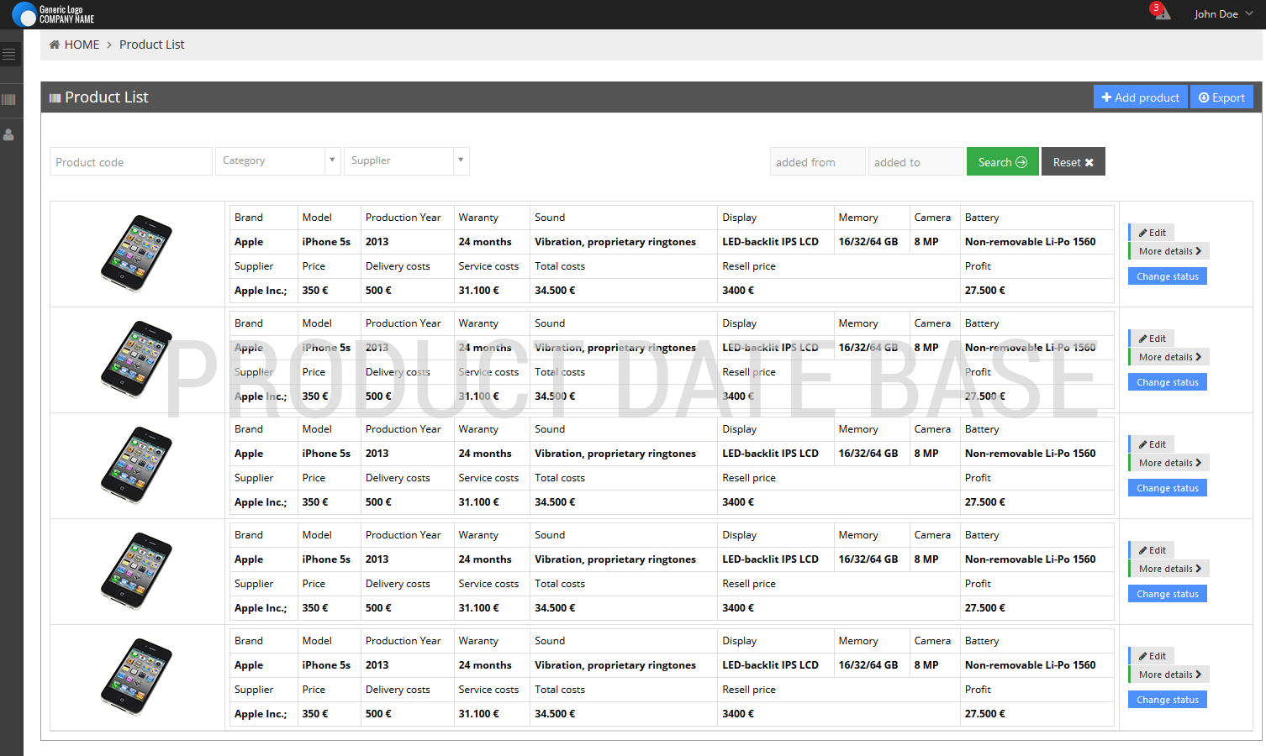Toggle the sidebar hamburger menu icon

(x=9, y=55)
